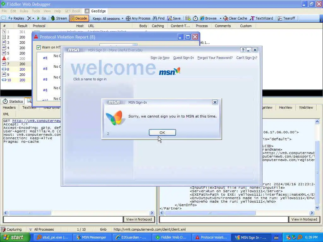Open the View menu in Fiddler
The image size is (323, 242).
click(x=47, y=11)
